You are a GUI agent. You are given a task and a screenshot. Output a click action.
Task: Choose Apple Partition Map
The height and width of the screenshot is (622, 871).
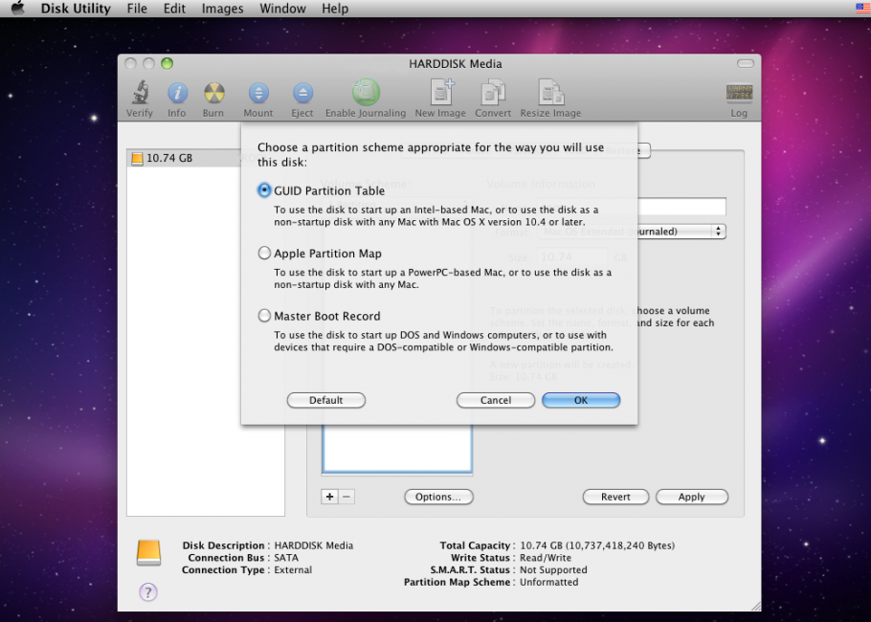tap(263, 253)
